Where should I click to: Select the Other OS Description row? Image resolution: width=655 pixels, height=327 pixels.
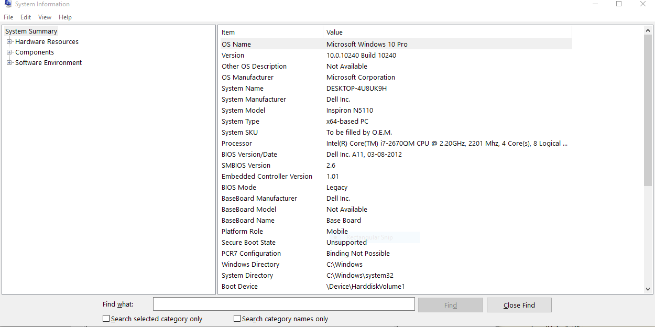point(395,67)
